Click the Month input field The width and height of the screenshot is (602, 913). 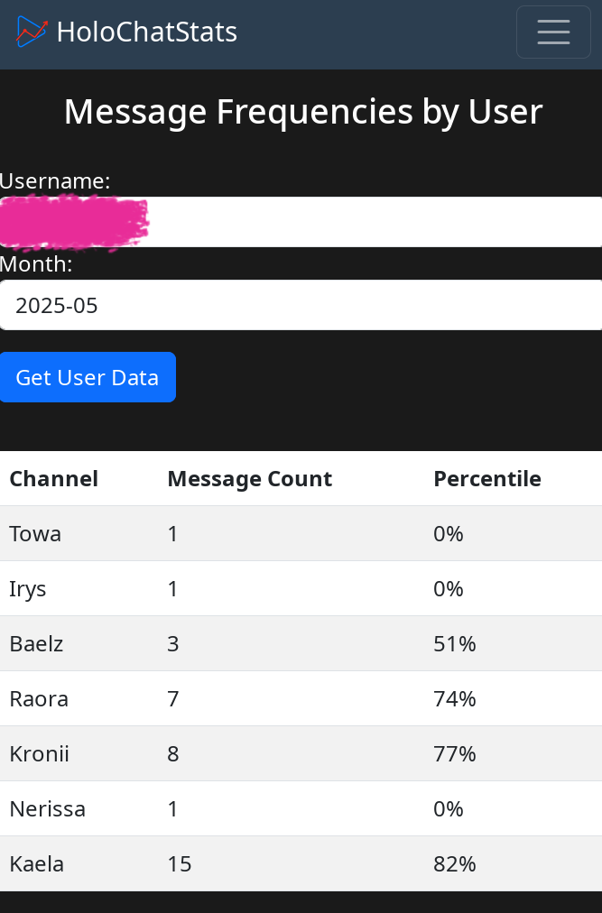pyautogui.click(x=301, y=305)
